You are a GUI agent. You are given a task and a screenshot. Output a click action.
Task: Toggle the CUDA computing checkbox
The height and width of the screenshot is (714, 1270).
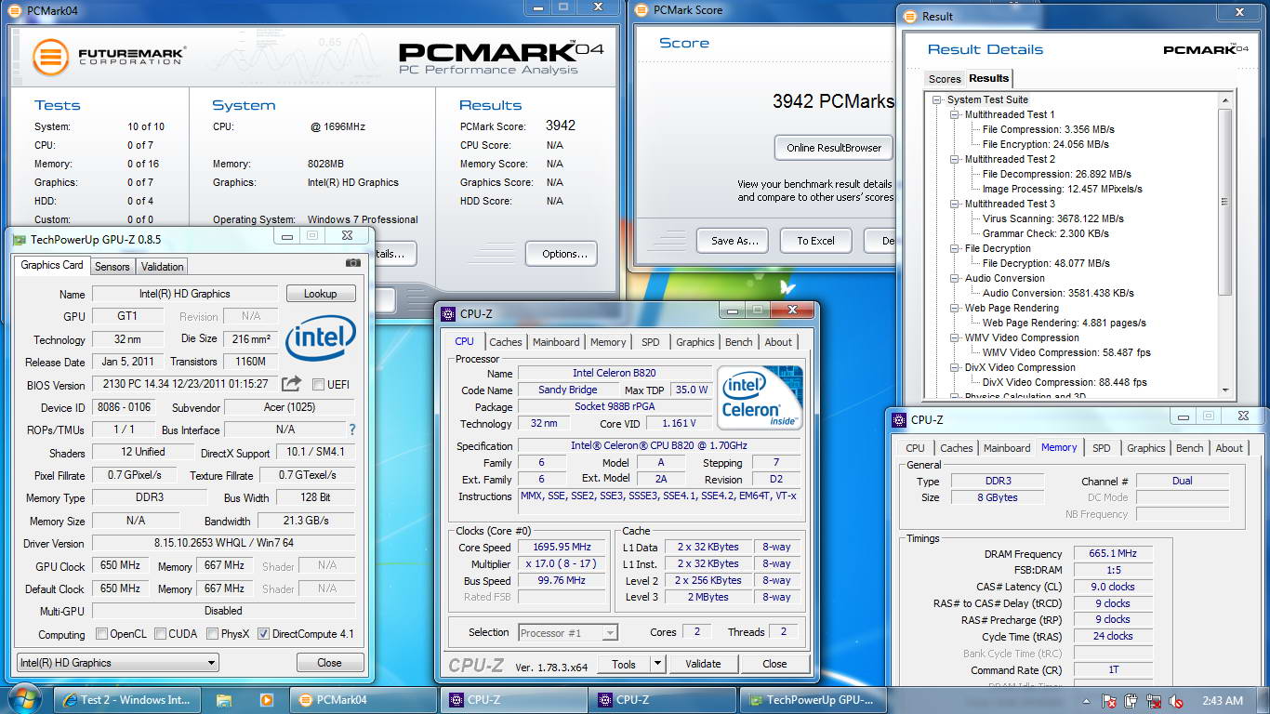[161, 634]
